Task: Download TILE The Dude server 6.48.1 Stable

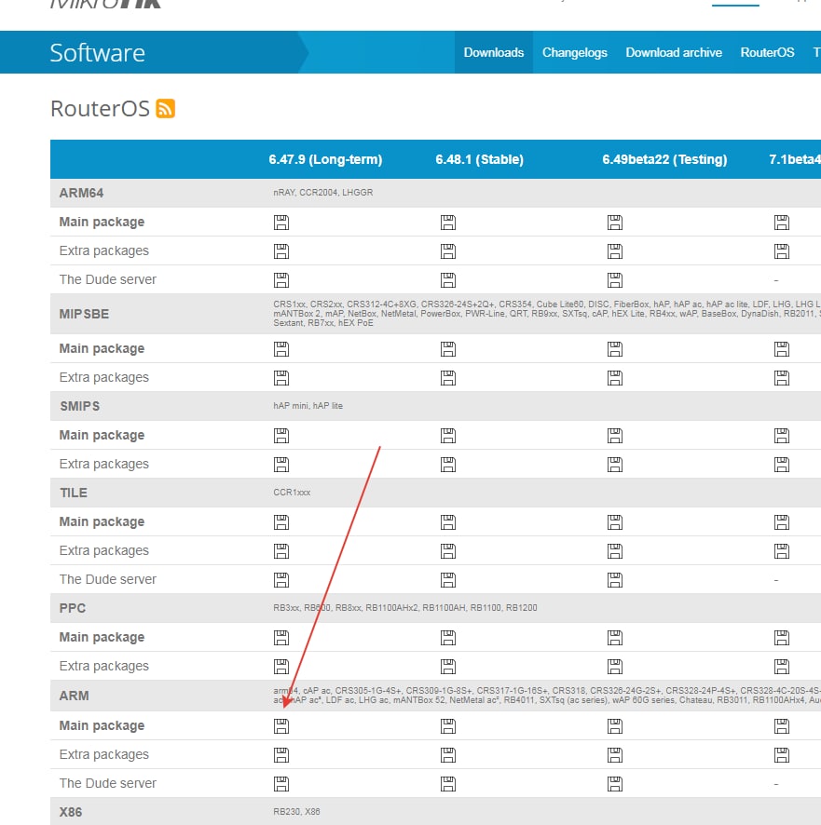Action: [448, 580]
